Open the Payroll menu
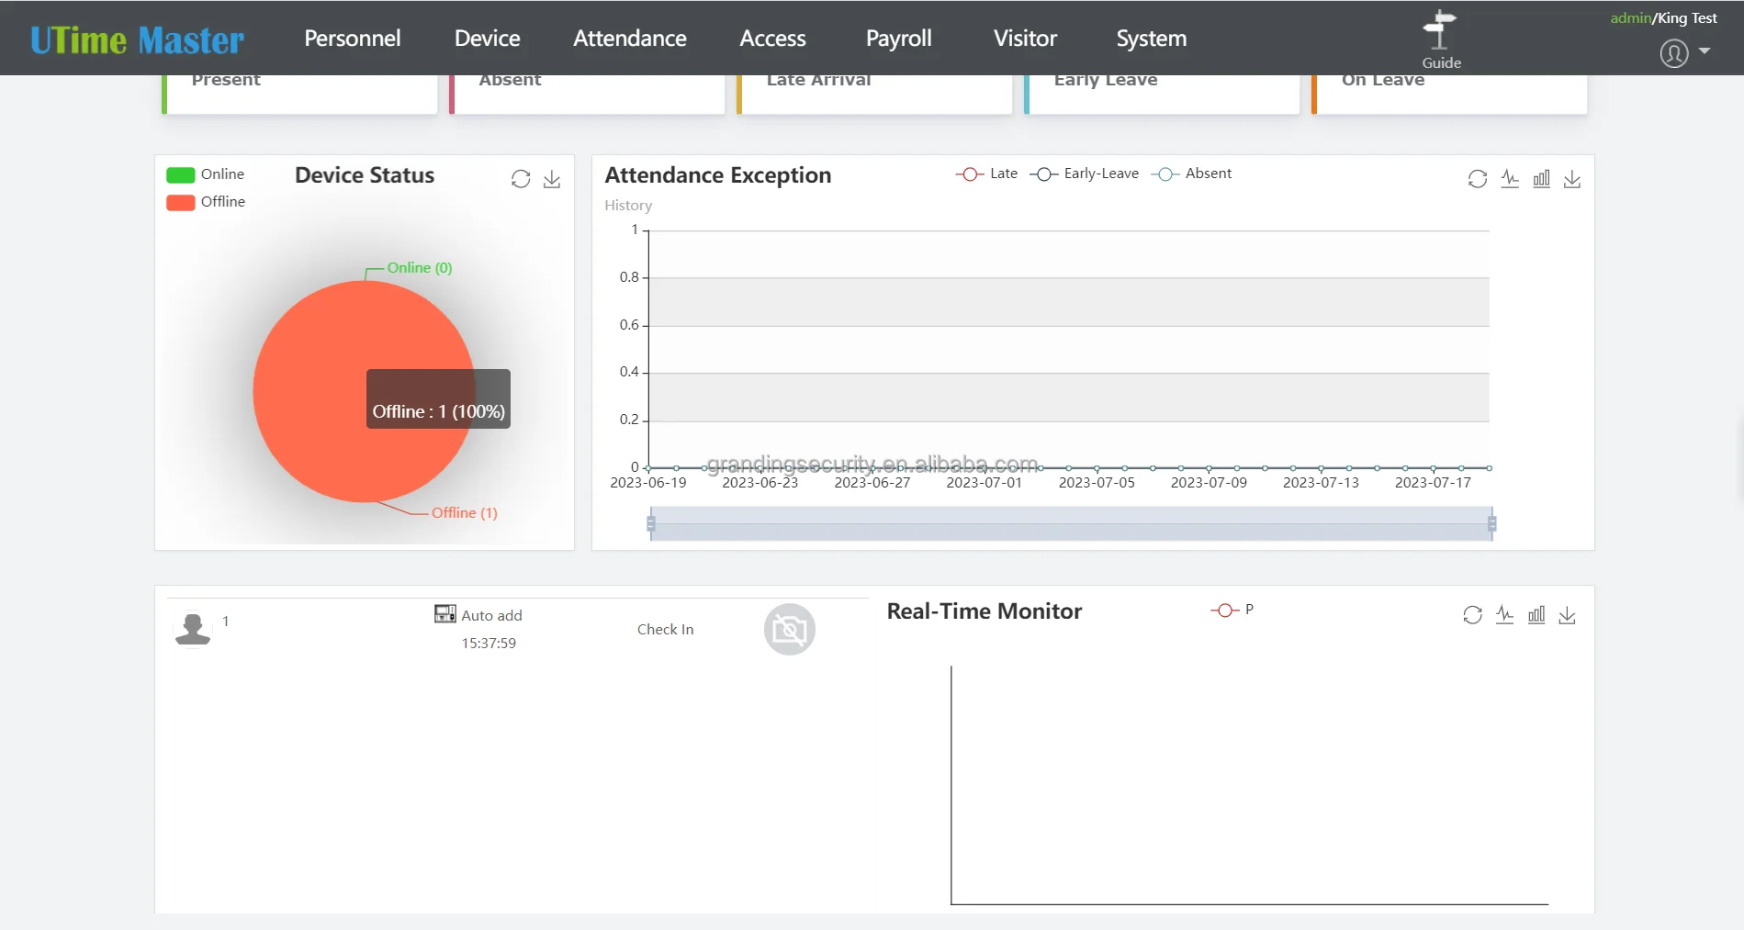The image size is (1744, 930). click(x=898, y=39)
